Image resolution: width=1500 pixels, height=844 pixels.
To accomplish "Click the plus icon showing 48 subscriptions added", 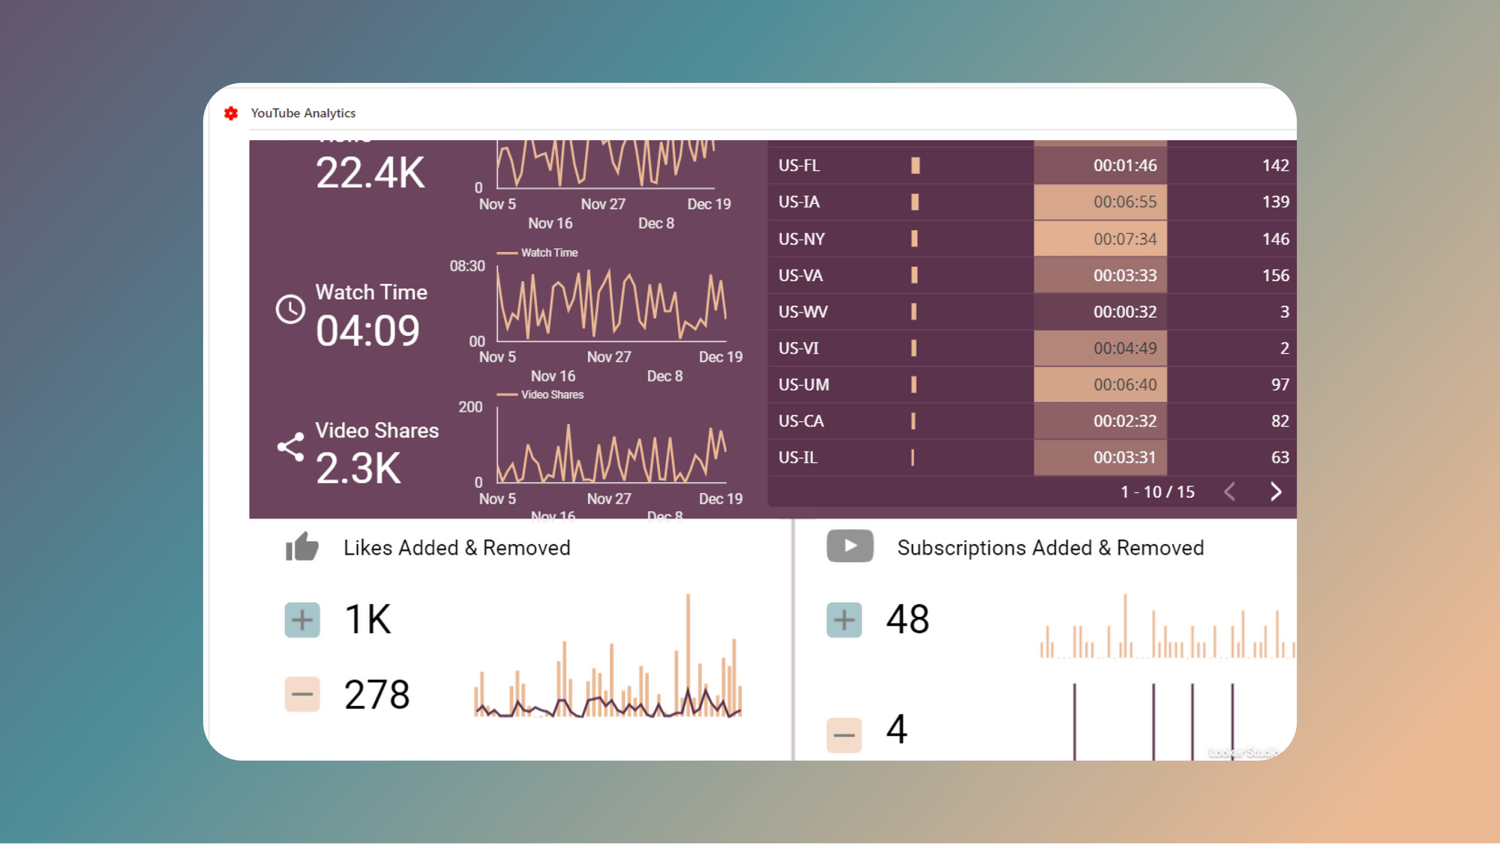I will coord(844,620).
